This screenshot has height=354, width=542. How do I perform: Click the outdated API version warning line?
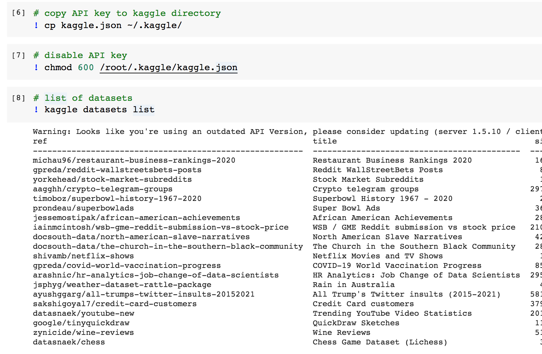(287, 131)
